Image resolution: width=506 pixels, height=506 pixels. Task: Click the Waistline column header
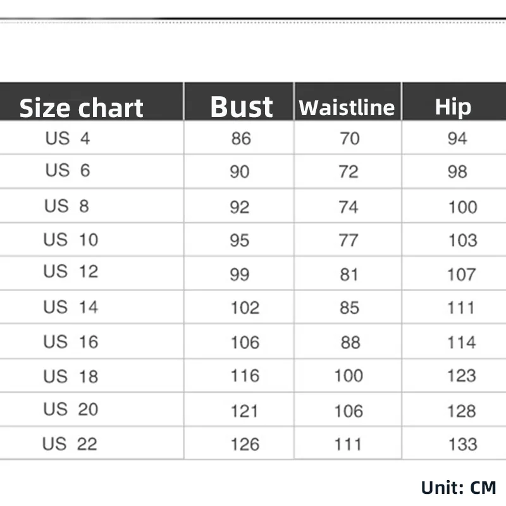pyautogui.click(x=347, y=108)
